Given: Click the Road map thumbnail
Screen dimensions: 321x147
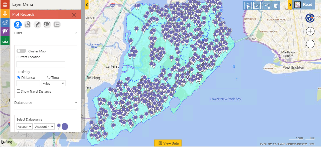Looking at the screenshot, I should click(297, 4).
